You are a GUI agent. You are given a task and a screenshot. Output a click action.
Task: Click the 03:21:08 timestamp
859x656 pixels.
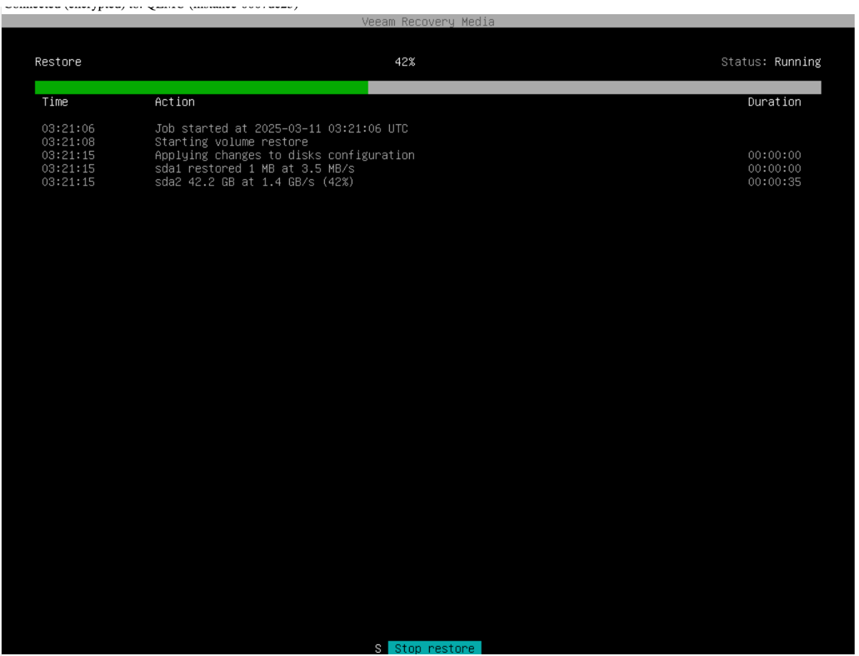pyautogui.click(x=68, y=142)
